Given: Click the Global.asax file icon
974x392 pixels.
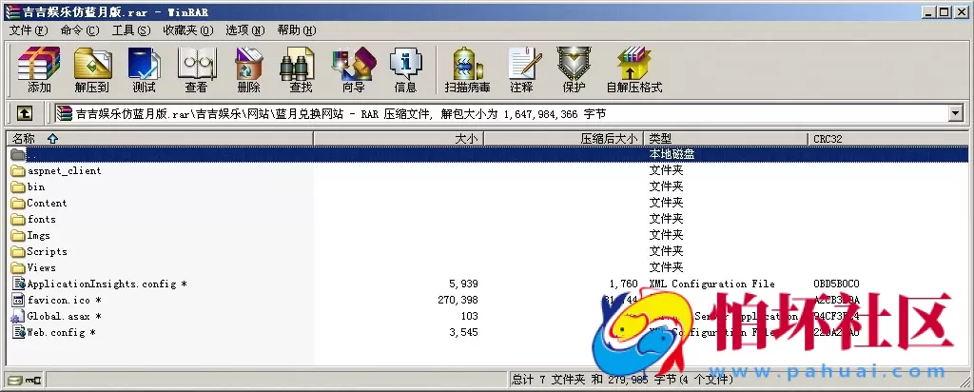Looking at the screenshot, I should 18,316.
